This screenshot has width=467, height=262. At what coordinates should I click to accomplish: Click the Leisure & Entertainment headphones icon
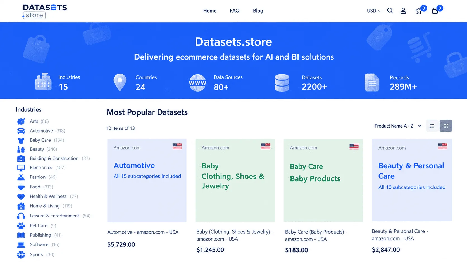(x=21, y=216)
